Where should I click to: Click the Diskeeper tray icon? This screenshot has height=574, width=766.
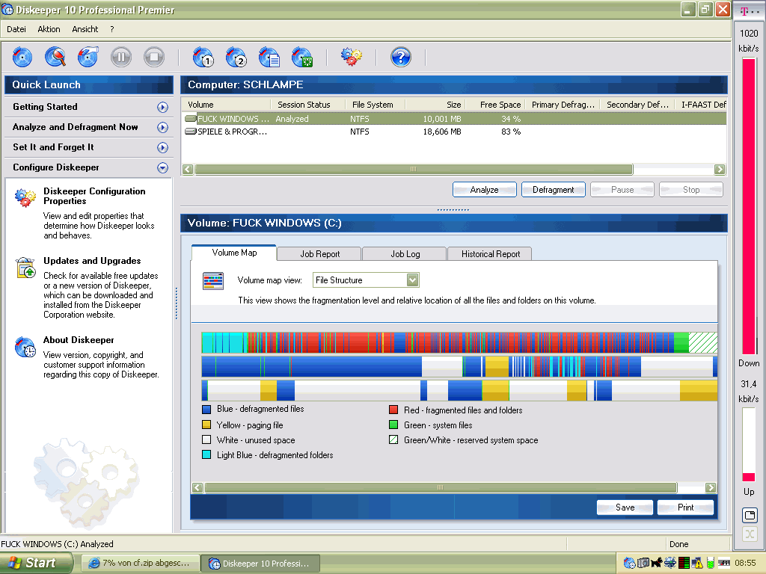[x=629, y=563]
